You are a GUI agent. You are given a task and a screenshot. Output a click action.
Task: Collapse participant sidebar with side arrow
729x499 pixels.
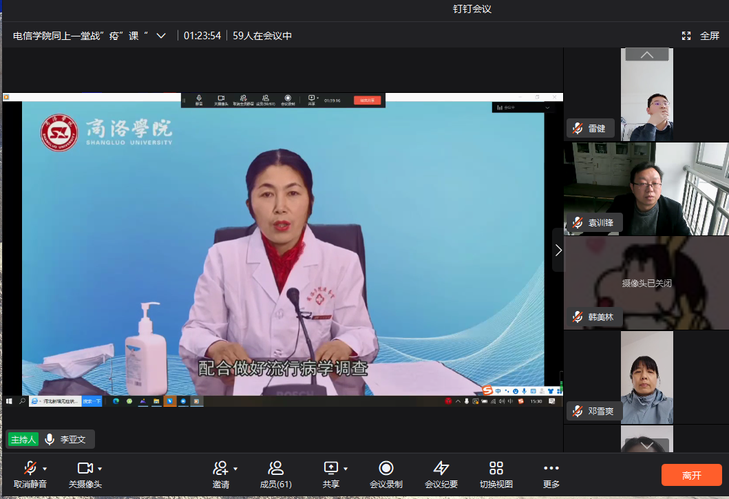(558, 251)
